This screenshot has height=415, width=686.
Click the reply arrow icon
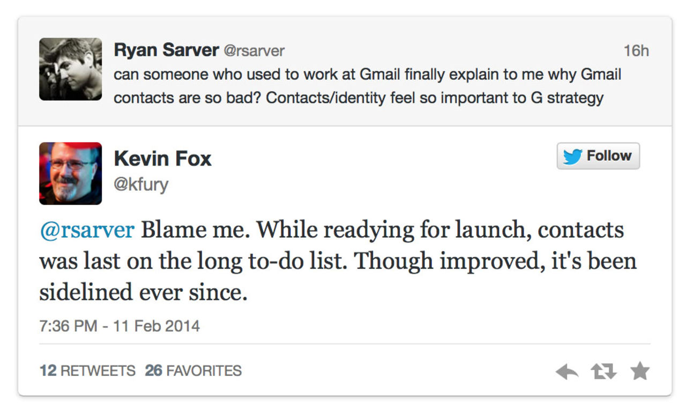[566, 371]
